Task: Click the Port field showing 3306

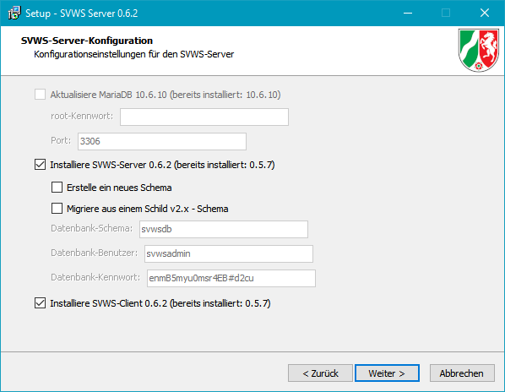Action: (x=162, y=141)
